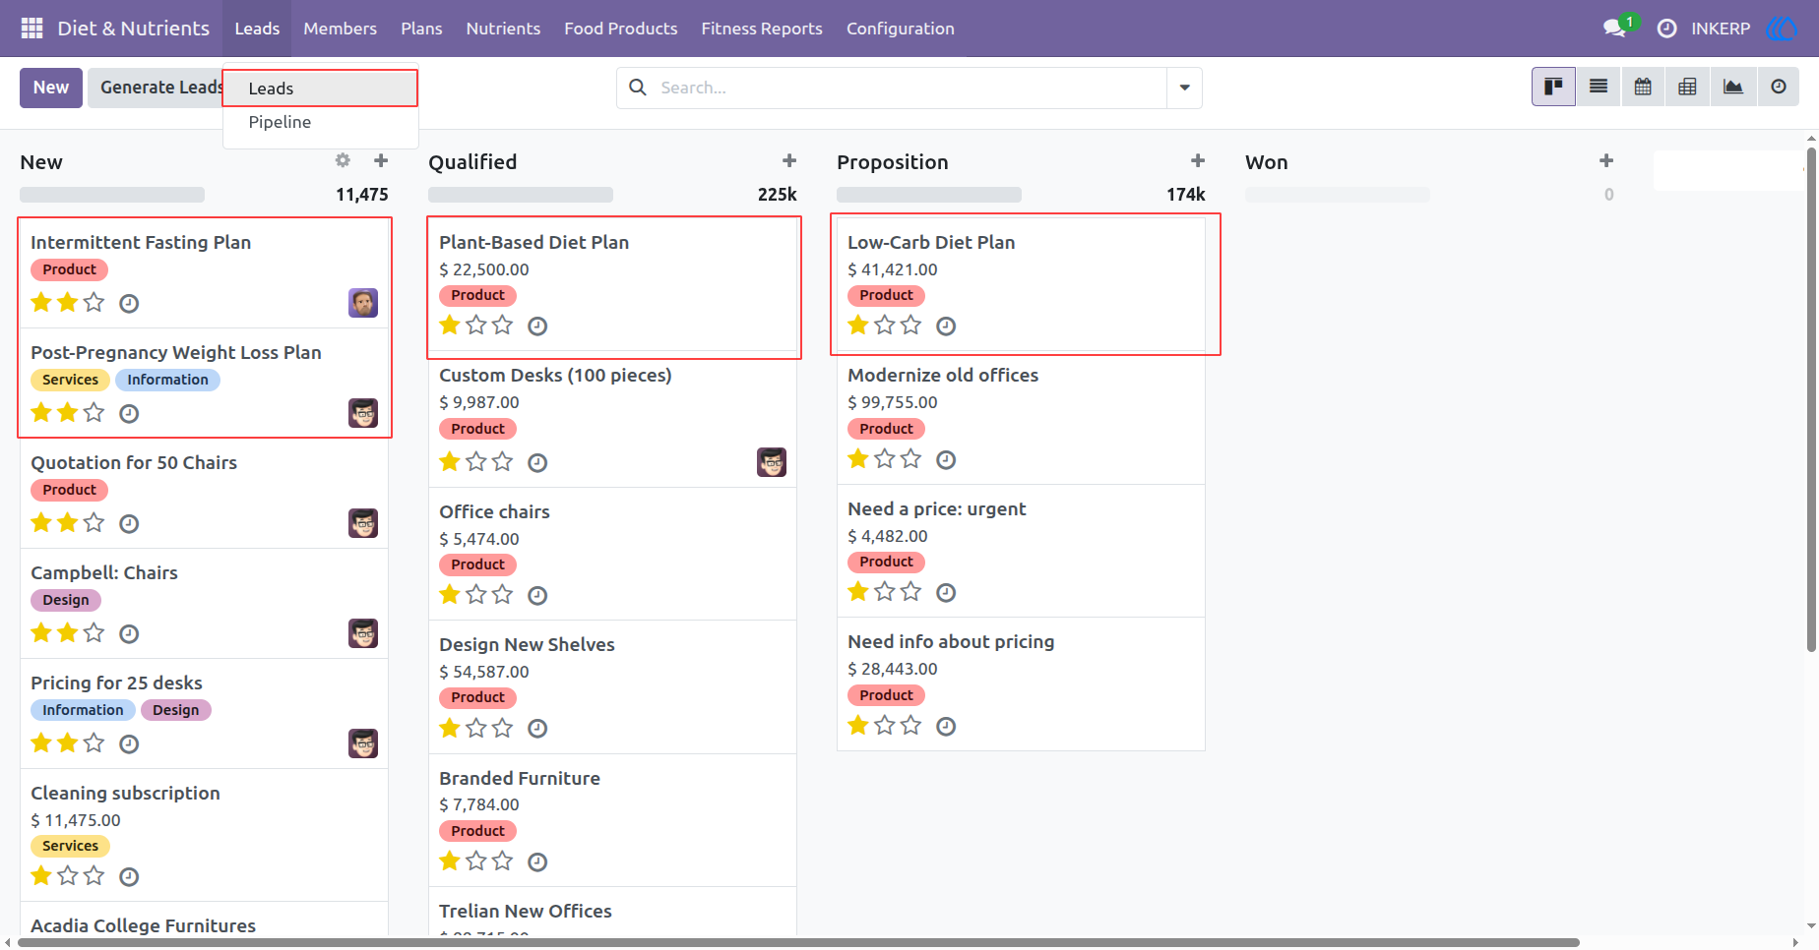Viewport: 1819px width, 950px height.
Task: Click the Proposition column progress bar
Action: coord(929,195)
